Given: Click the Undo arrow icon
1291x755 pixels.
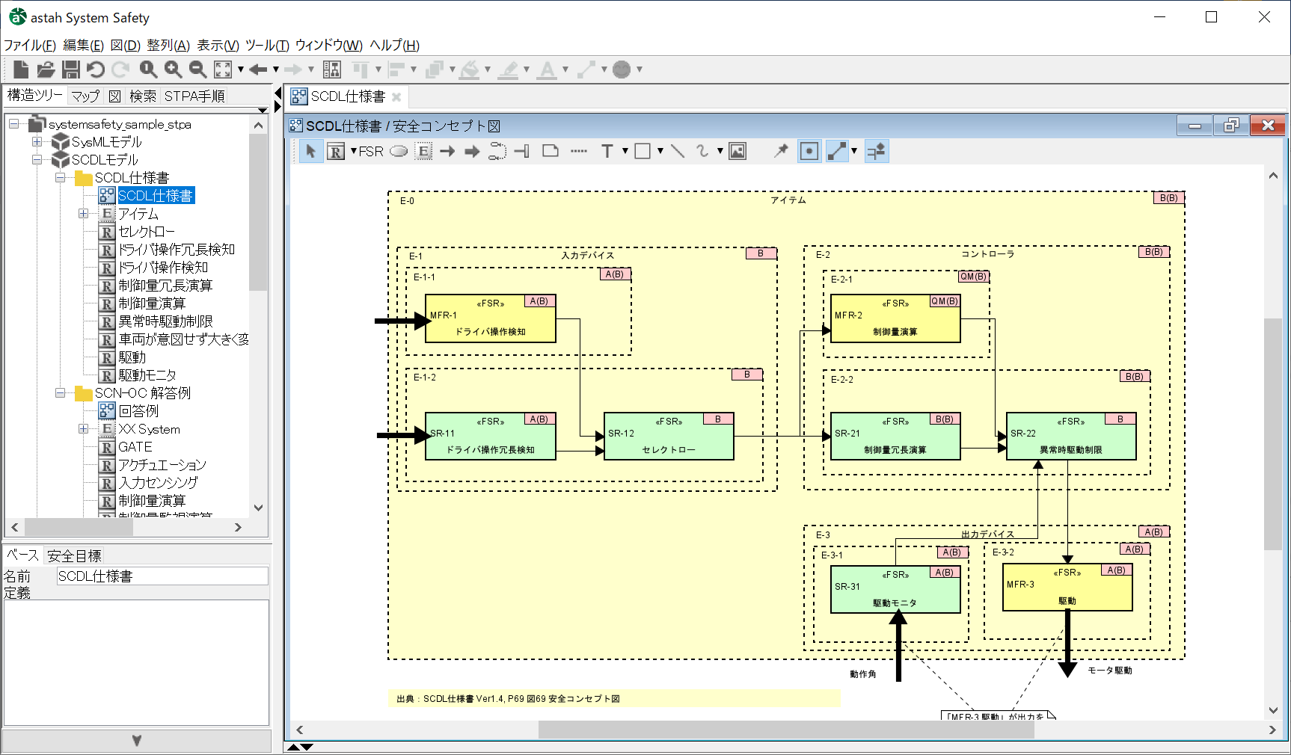Looking at the screenshot, I should tap(95, 70).
